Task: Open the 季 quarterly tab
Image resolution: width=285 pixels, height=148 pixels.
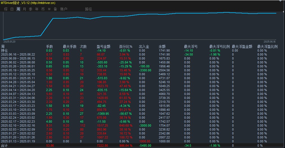Action: (30, 9)
